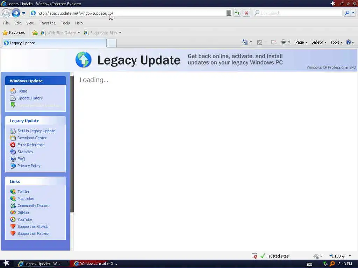Click the GitHub icon in Links
Screen dimensions: 358x268
tap(13, 213)
